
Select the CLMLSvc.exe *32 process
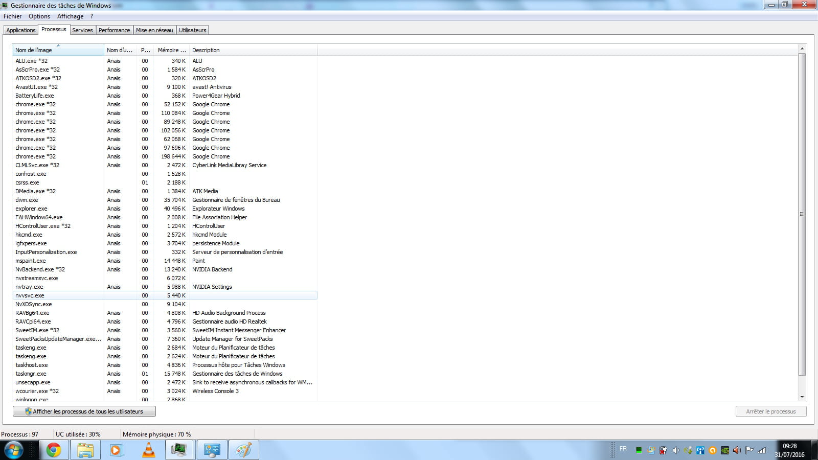pos(165,165)
